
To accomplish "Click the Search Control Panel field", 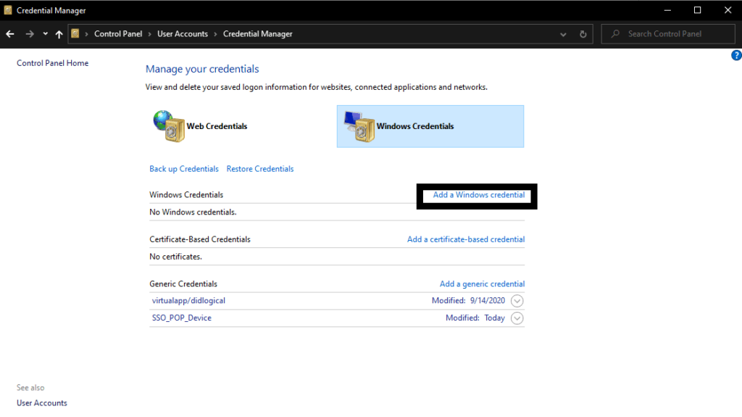I will coord(667,34).
